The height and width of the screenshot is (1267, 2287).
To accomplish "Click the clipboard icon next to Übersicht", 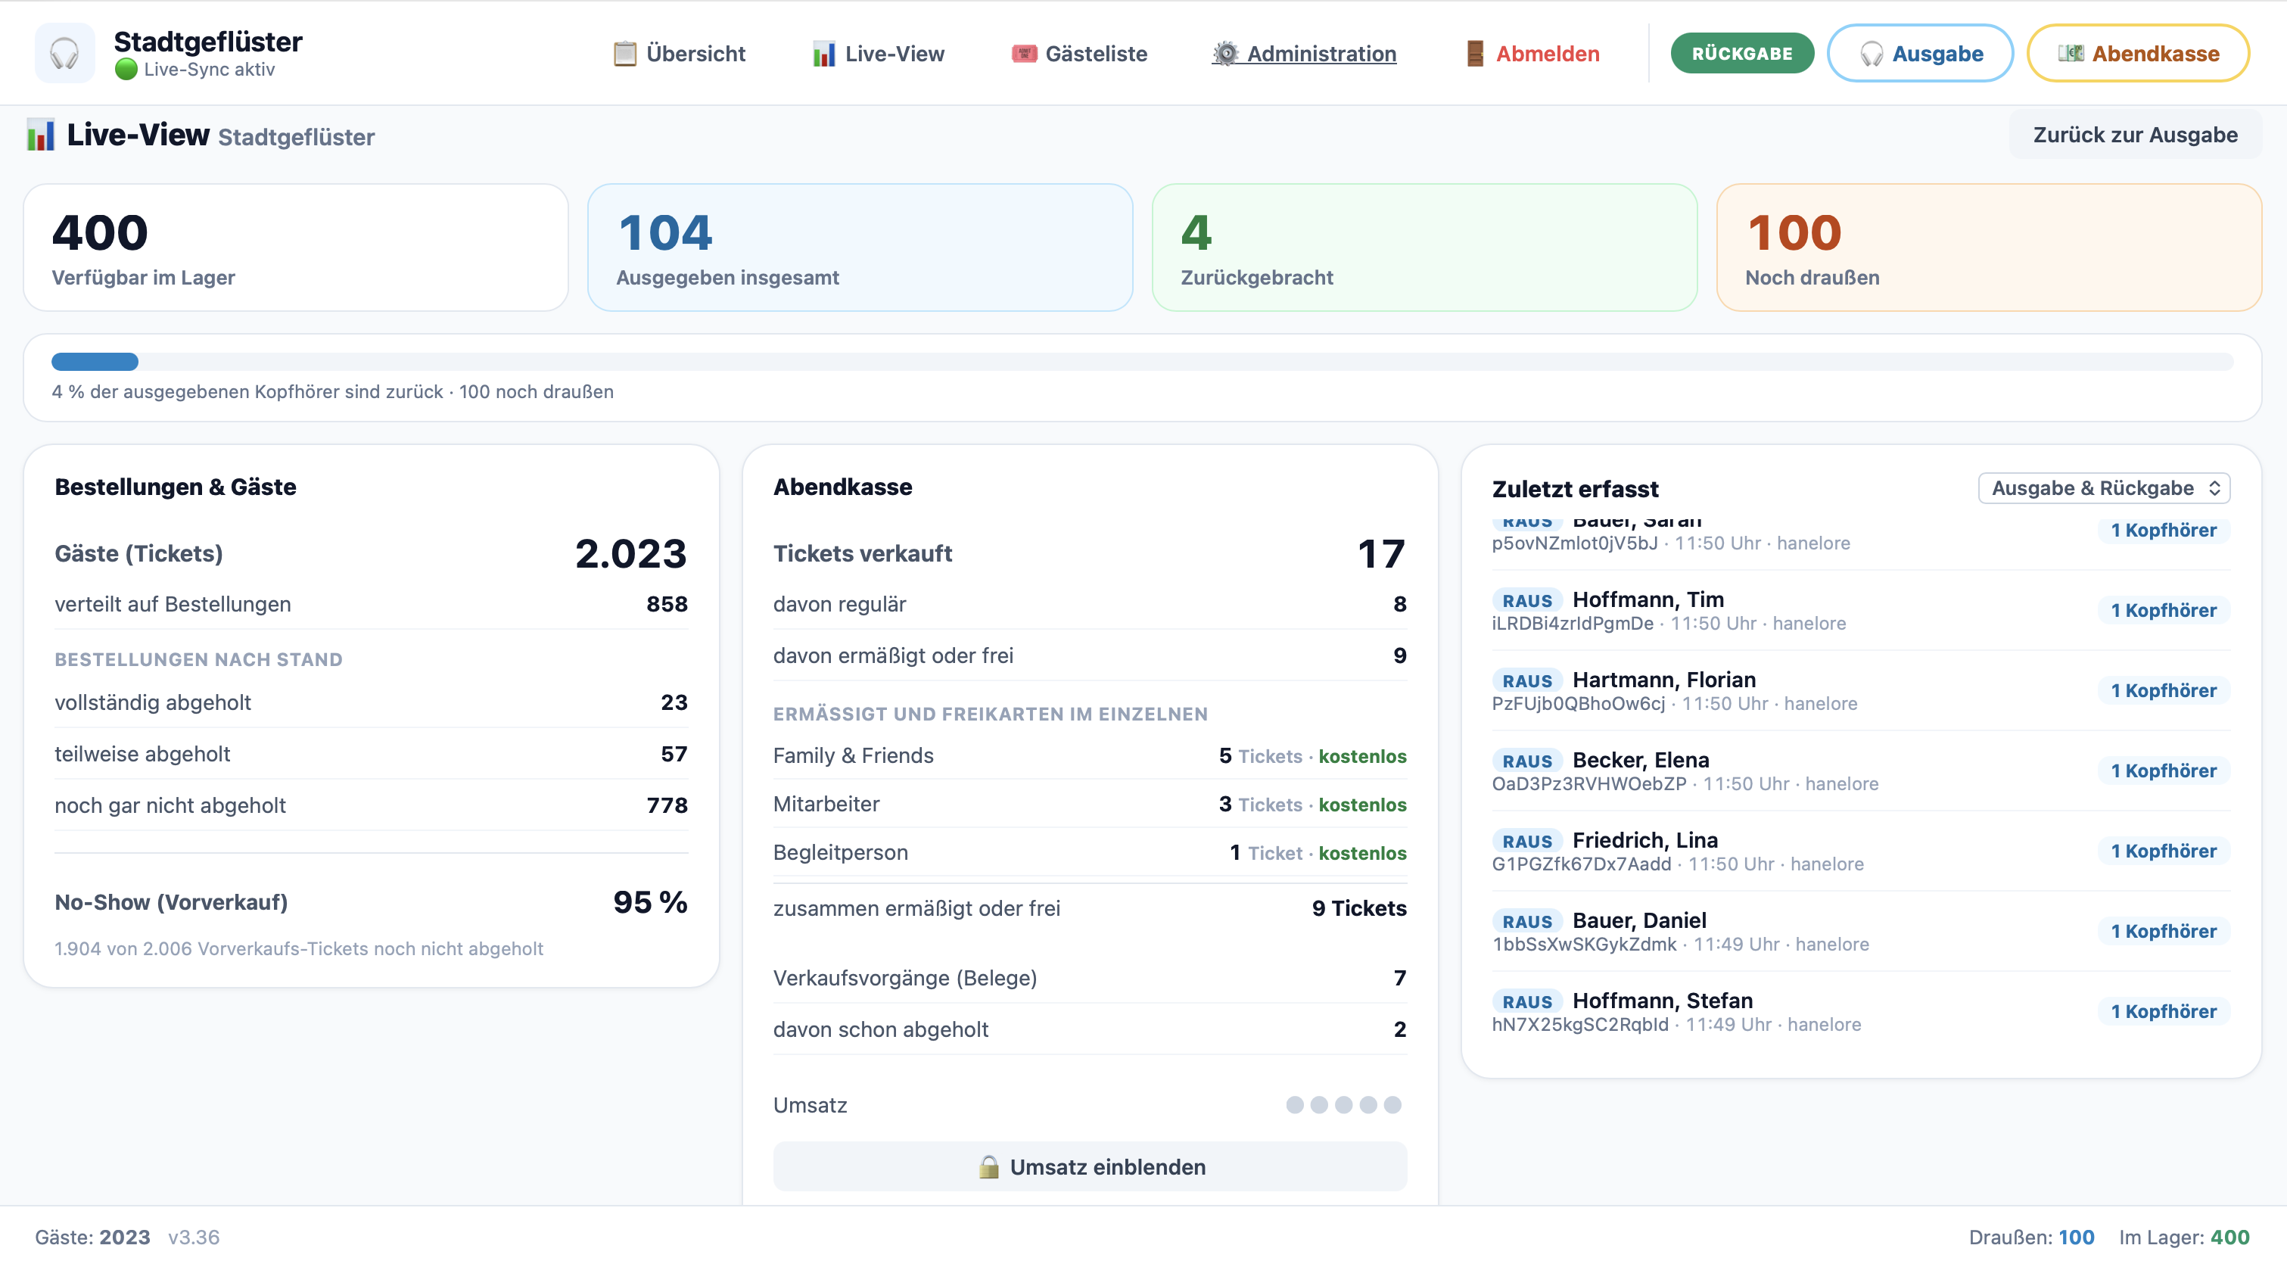I will (625, 53).
